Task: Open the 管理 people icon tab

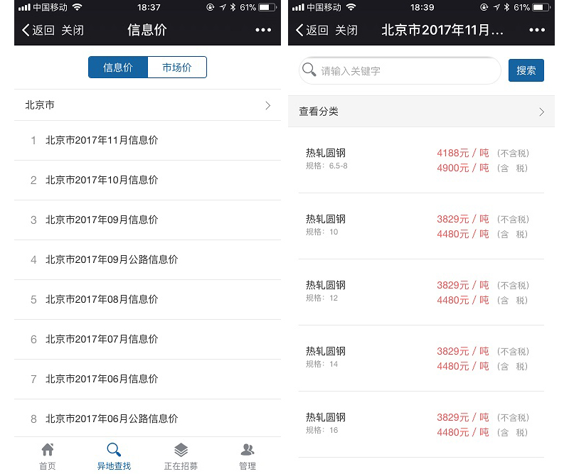Action: point(248,450)
